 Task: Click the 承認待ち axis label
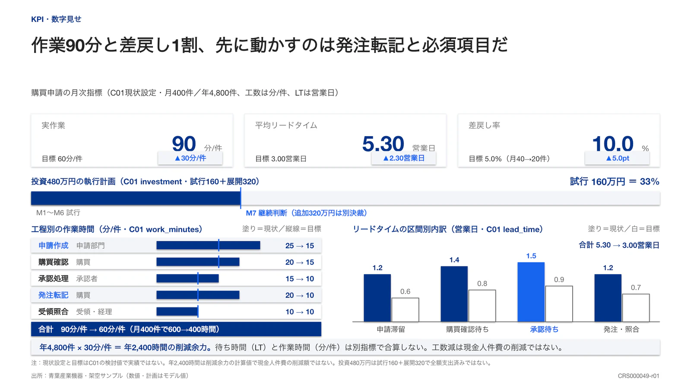(544, 329)
